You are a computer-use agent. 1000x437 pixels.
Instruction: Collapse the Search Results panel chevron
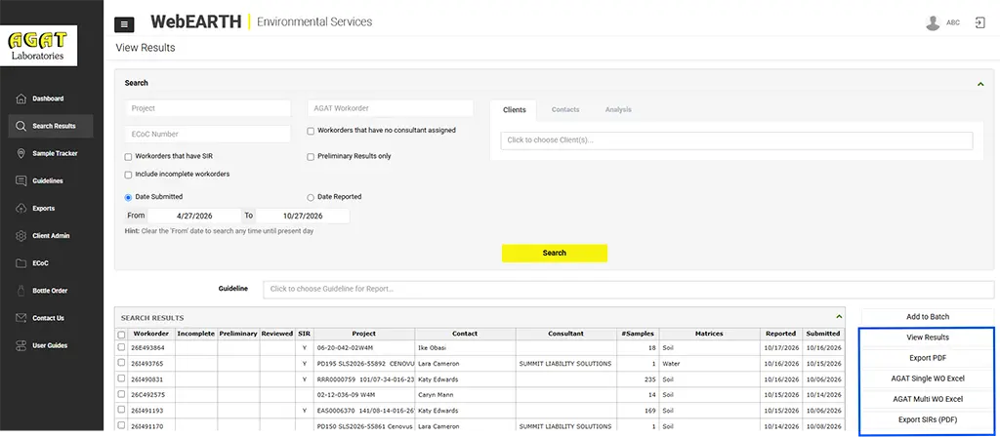(839, 317)
